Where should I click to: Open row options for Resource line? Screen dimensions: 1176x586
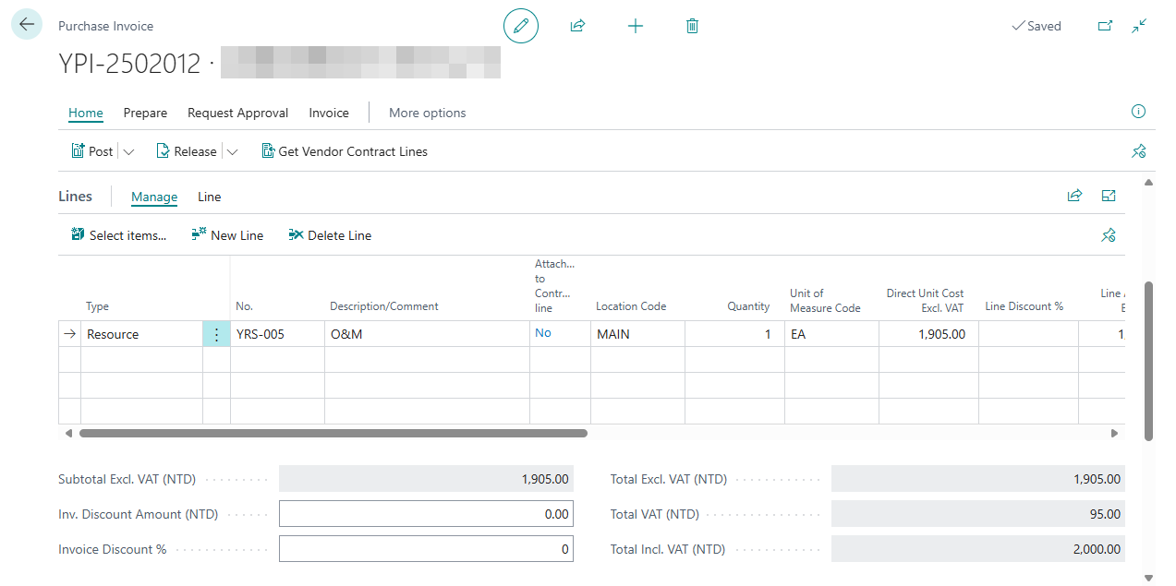(x=216, y=334)
